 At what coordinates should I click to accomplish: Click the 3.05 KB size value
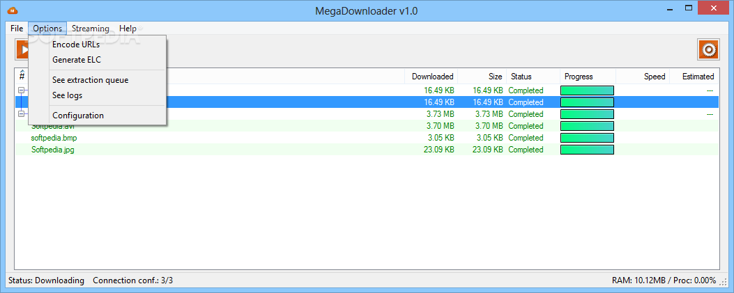pos(489,138)
